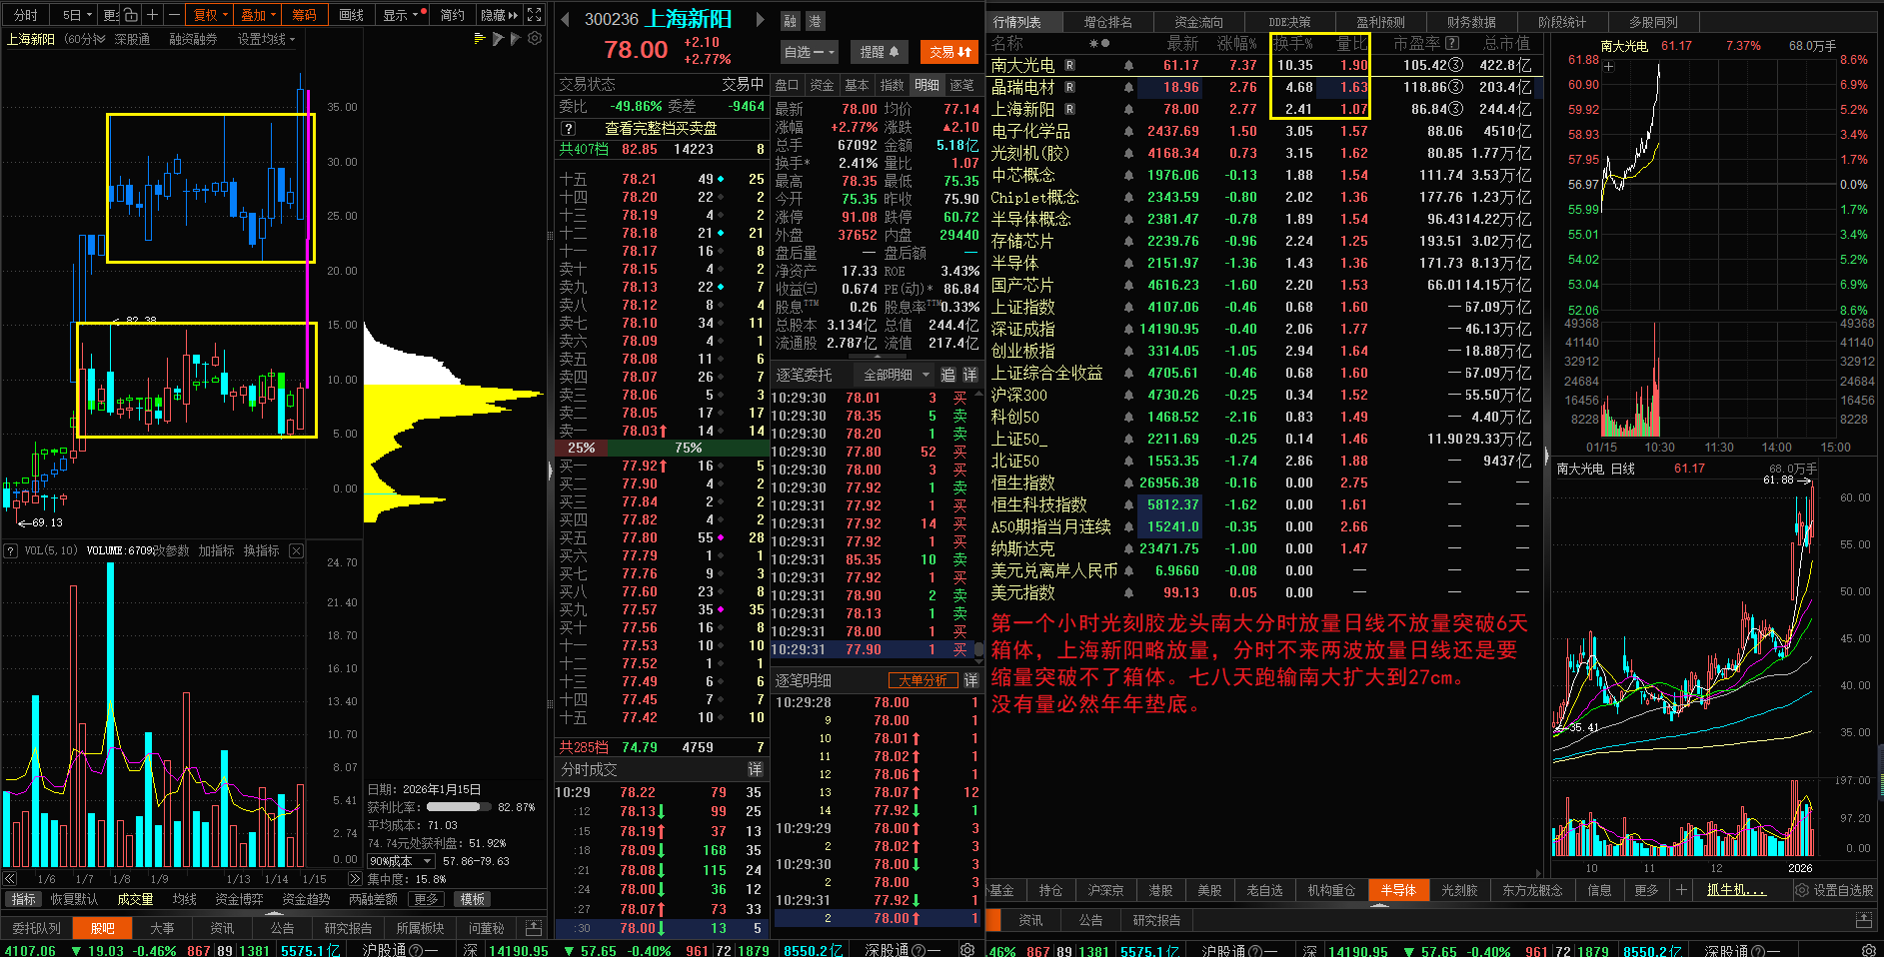1884x957 pixels.
Task: Switch to DDE决策 tab
Action: tap(1289, 22)
